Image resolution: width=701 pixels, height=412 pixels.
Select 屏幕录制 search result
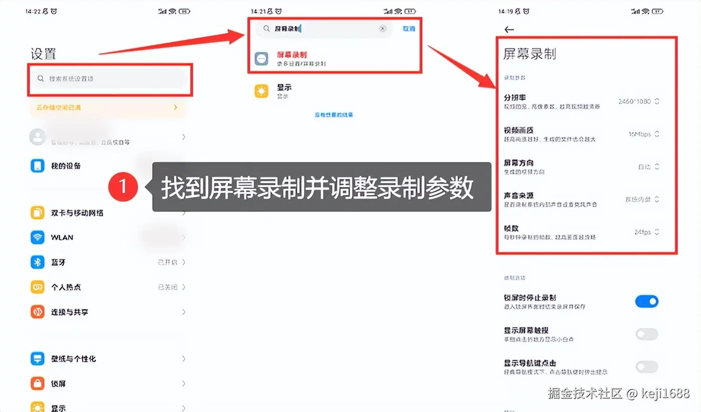pos(334,59)
